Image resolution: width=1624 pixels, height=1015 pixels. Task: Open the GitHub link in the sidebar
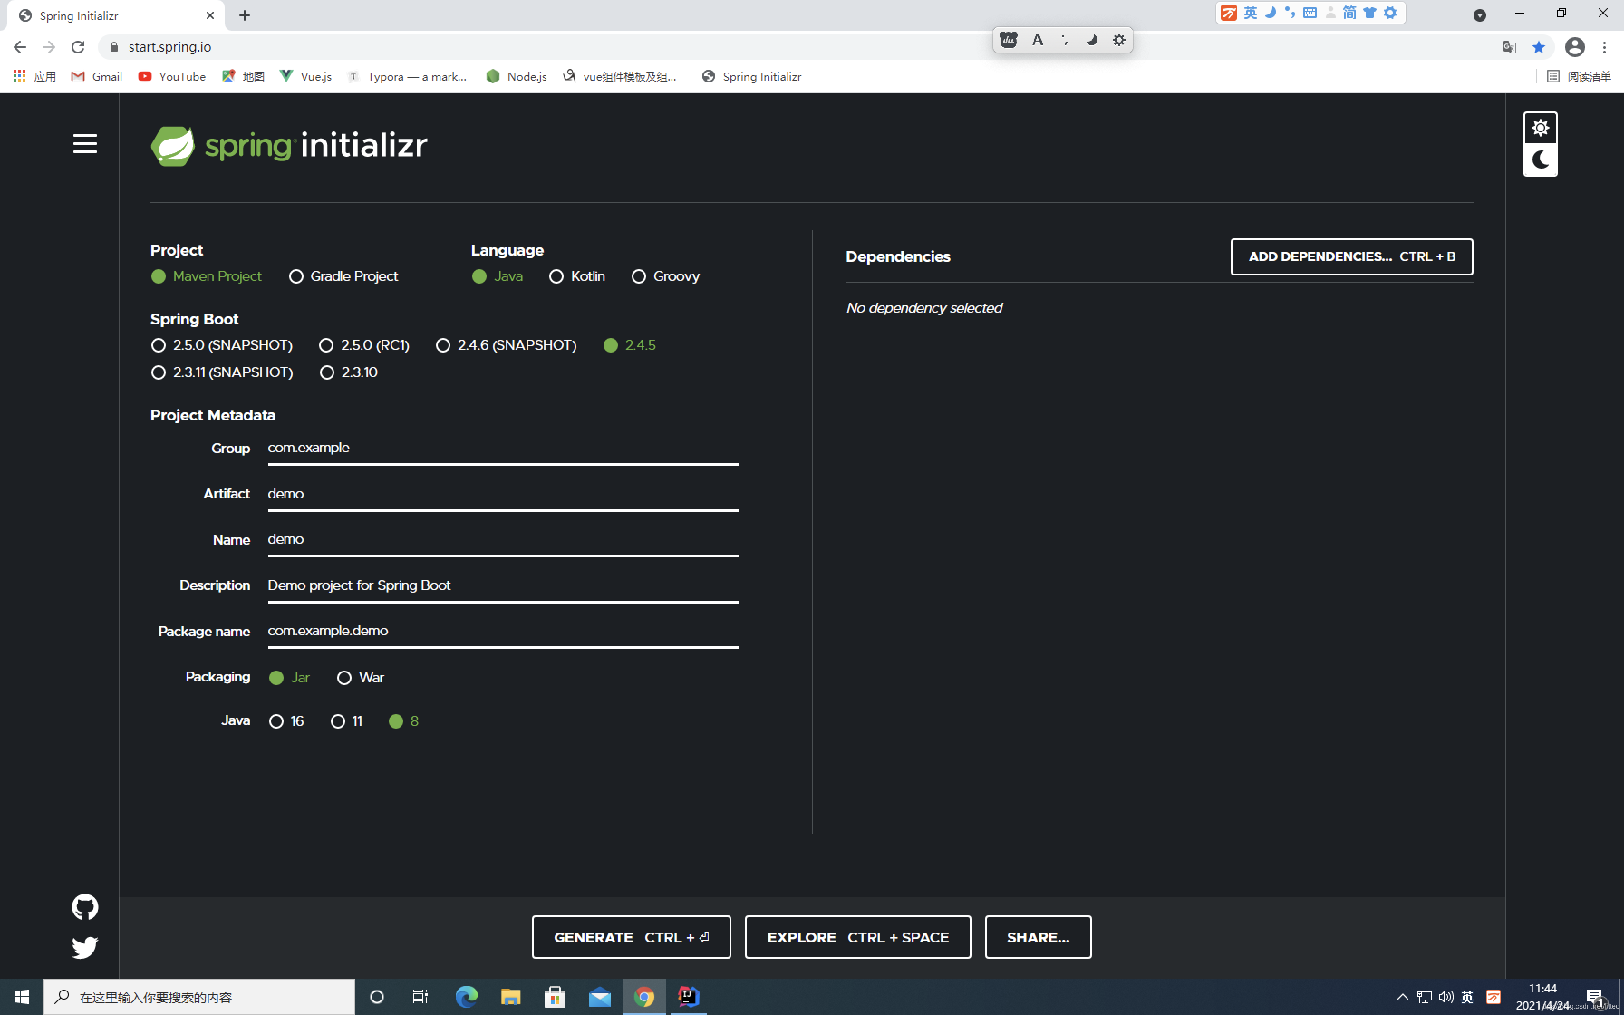click(85, 907)
